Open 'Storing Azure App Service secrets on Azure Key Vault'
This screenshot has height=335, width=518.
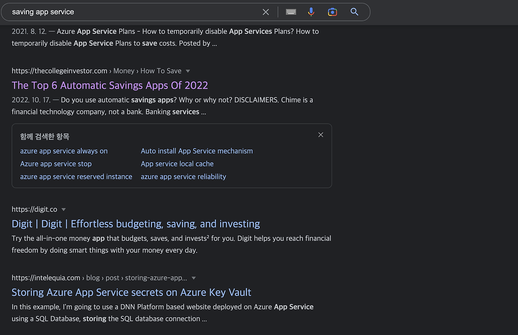click(x=132, y=292)
